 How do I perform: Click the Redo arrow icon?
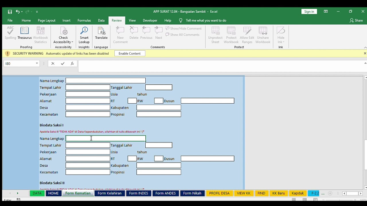[27, 12]
